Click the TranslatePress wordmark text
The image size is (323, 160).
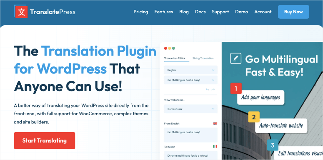[x=53, y=12]
